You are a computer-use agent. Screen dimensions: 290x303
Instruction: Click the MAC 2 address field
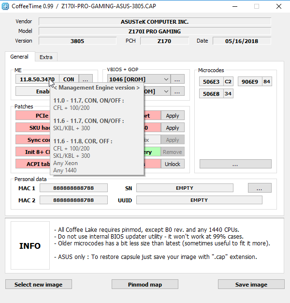coord(73,200)
